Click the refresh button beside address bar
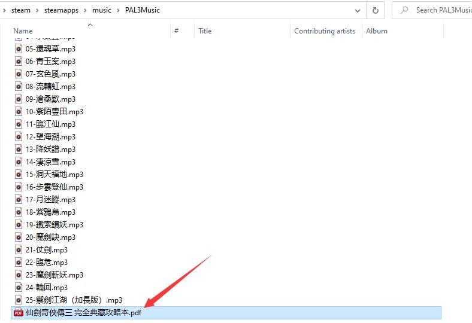 click(x=375, y=10)
